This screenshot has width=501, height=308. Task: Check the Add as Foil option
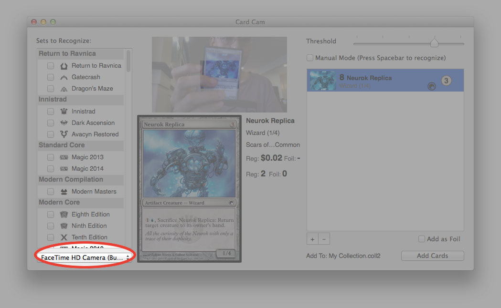[422, 239]
